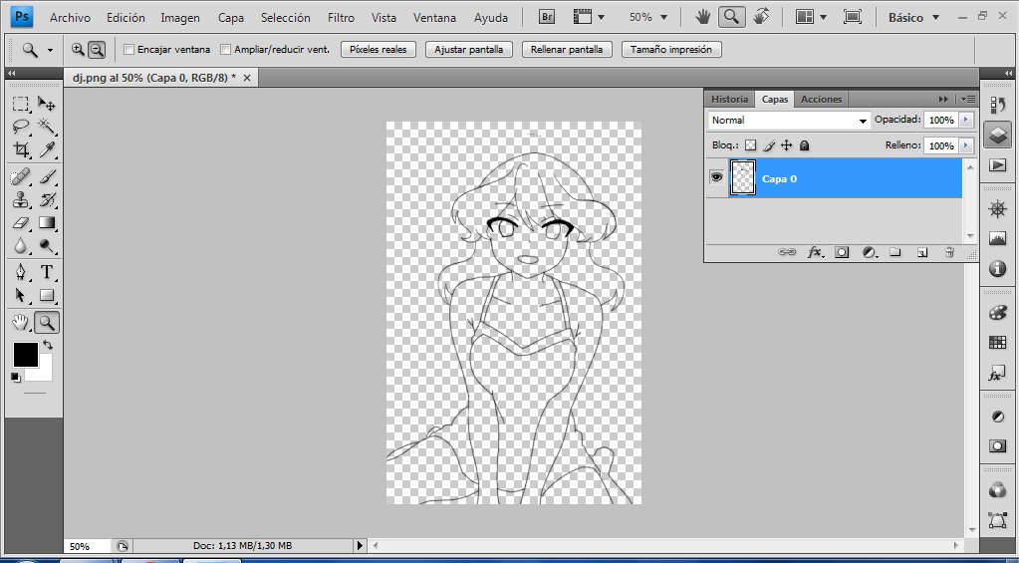Click Tamaño impresión button
The height and width of the screenshot is (563, 1019).
pos(671,50)
